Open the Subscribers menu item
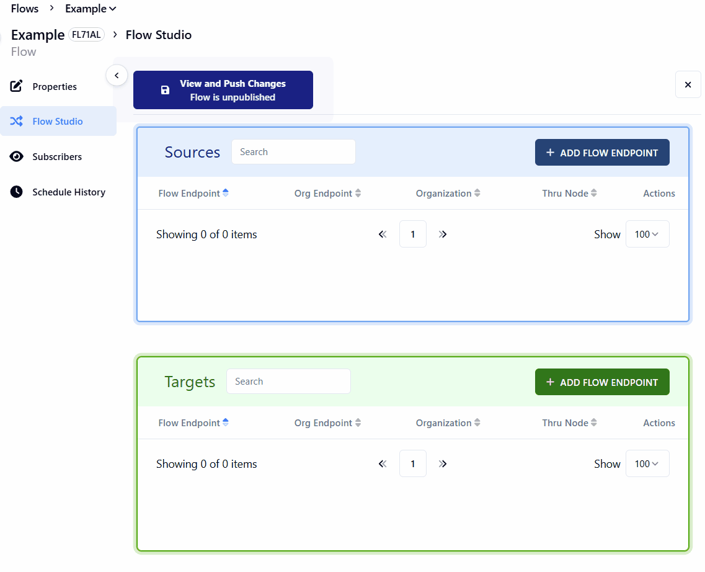Viewport: 705px width, 572px height. click(x=57, y=156)
